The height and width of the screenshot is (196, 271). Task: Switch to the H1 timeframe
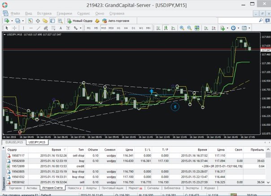point(118,28)
